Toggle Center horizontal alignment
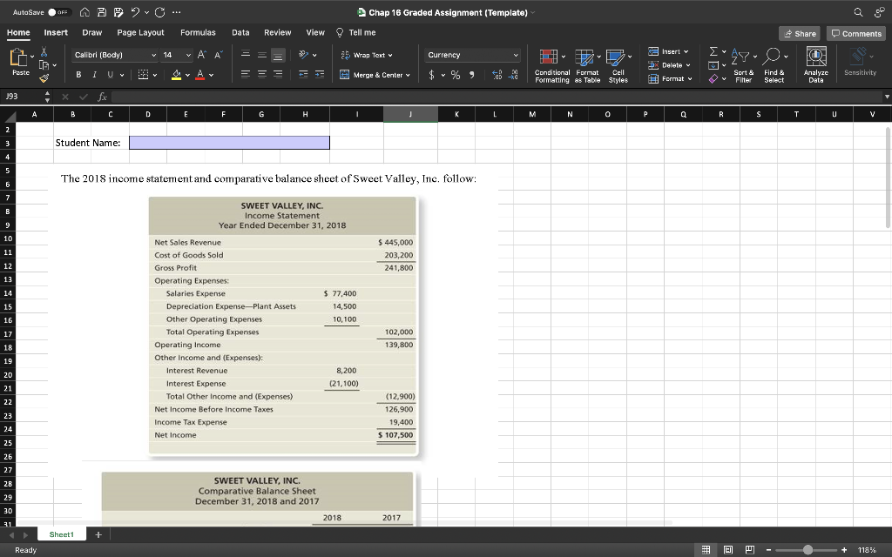892x557 pixels. tap(261, 75)
